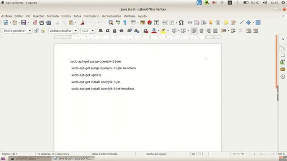Run the spelling check icon
The image size is (287, 161).
118,22
